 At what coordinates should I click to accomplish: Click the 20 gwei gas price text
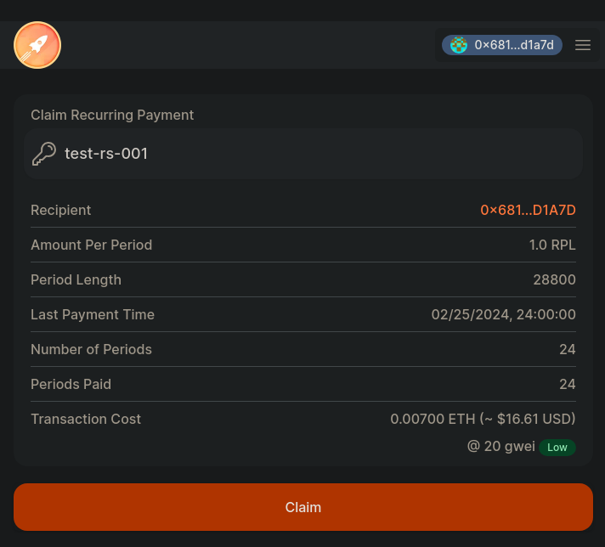click(x=500, y=446)
